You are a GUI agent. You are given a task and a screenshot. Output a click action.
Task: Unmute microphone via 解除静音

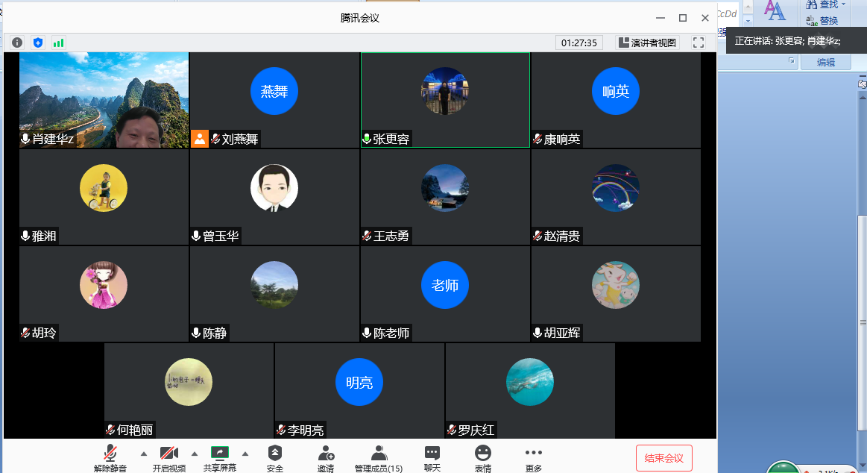(x=110, y=457)
